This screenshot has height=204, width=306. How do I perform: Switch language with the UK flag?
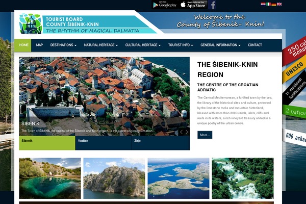point(279,4)
